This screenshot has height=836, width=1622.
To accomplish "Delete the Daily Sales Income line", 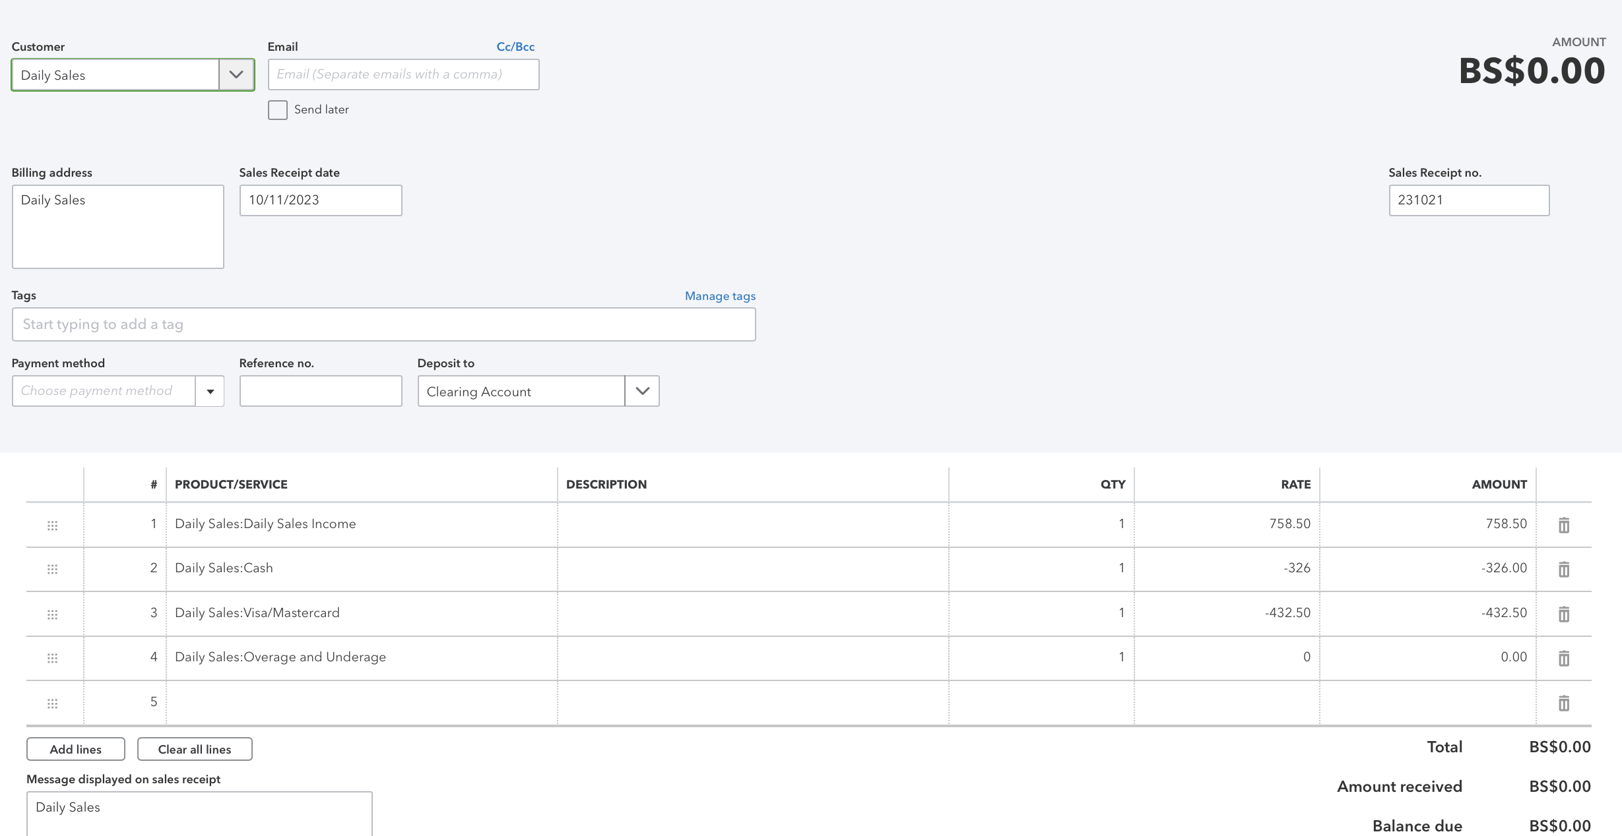I will pyautogui.click(x=1563, y=525).
